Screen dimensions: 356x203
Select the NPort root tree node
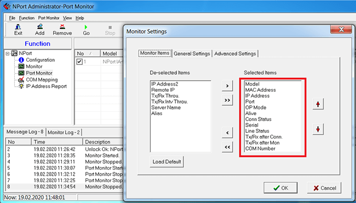(x=25, y=53)
